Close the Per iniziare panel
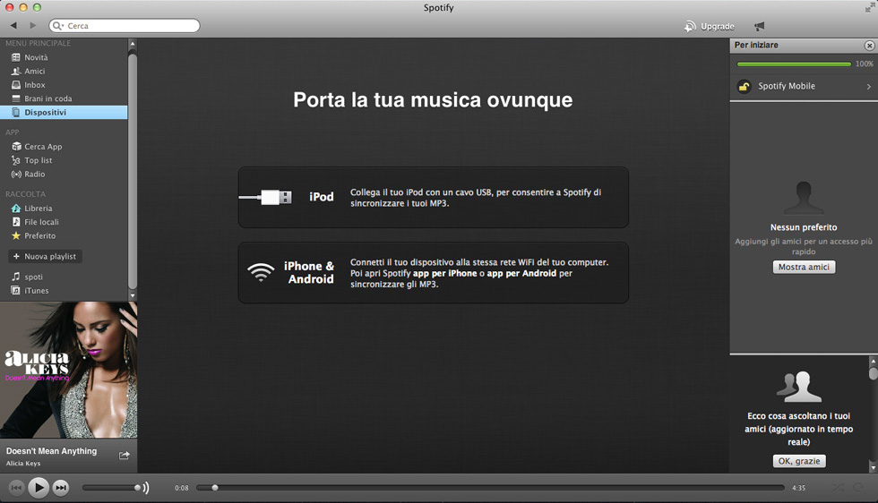The width and height of the screenshot is (878, 503). tap(868, 45)
